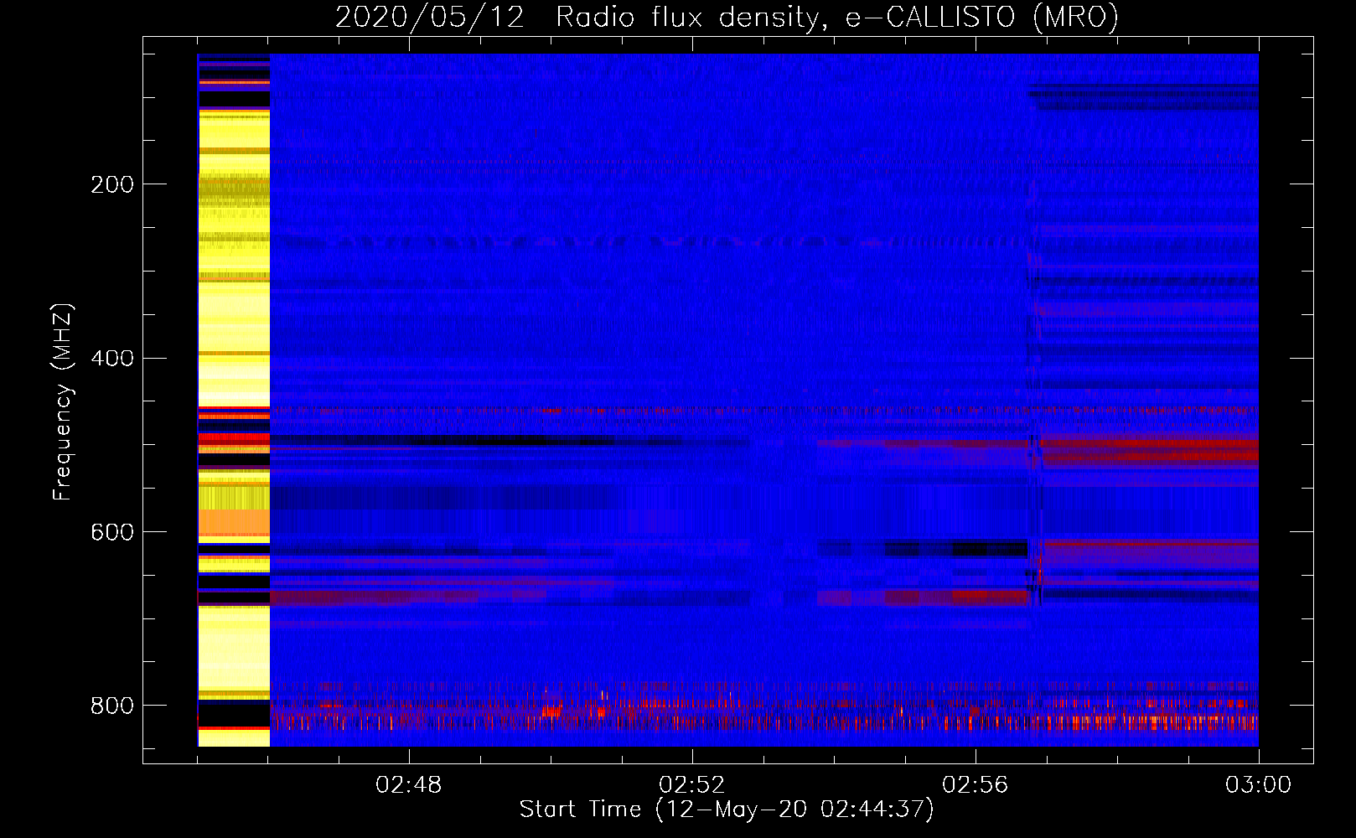Click the yellow calibration strip at spectrogram start
The width and height of the screenshot is (1356, 838).
coord(234,400)
